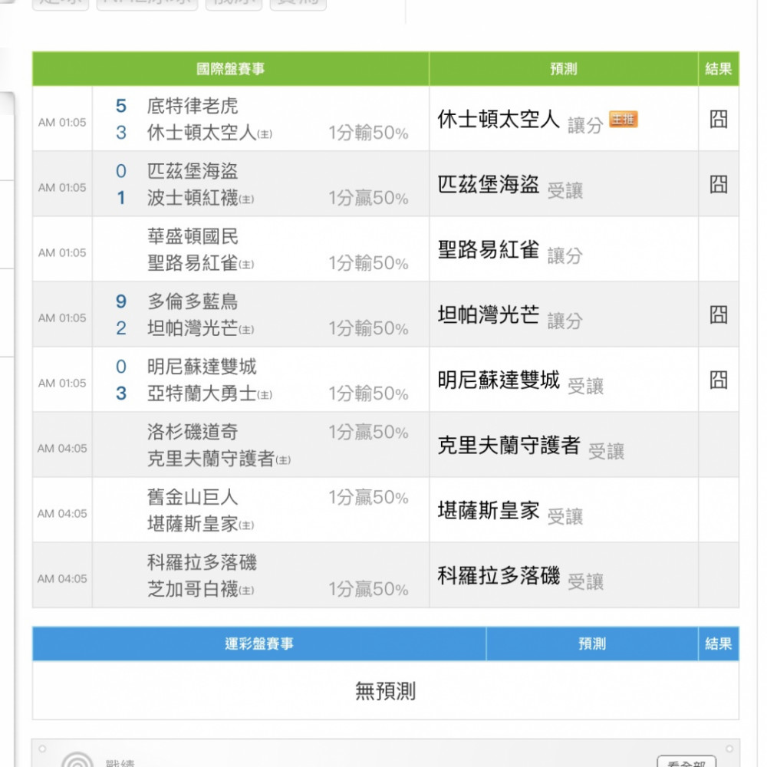Click the 預測 header in the green table

[x=564, y=69]
